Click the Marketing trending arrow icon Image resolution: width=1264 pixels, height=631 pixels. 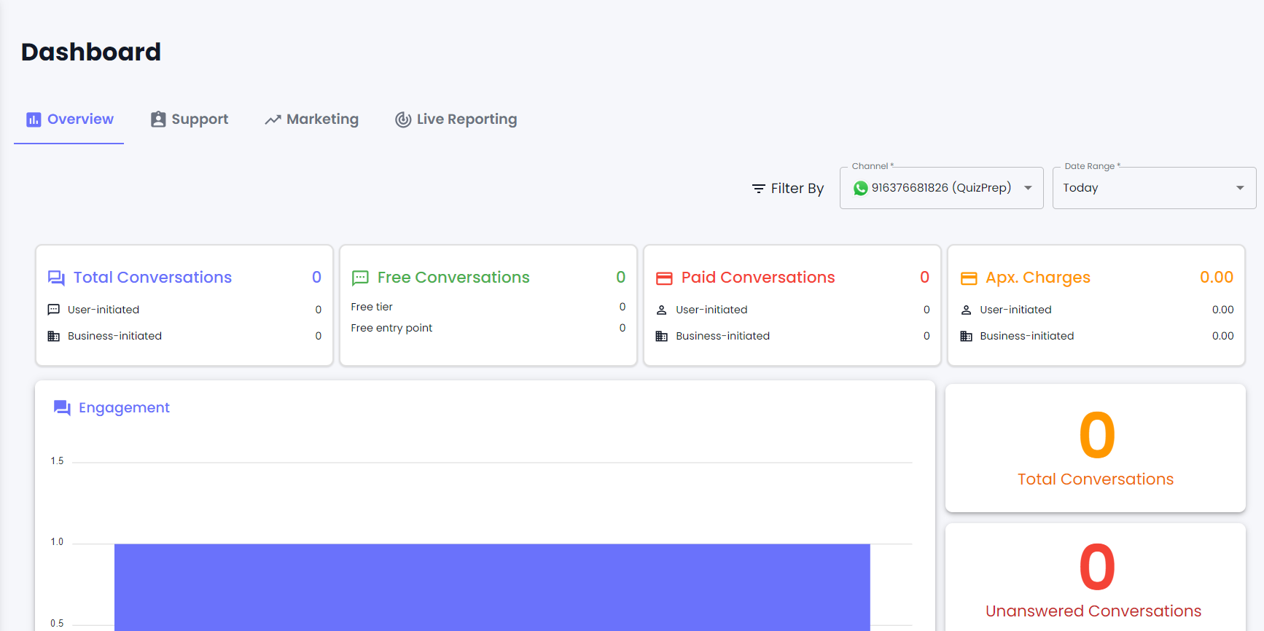pos(273,119)
